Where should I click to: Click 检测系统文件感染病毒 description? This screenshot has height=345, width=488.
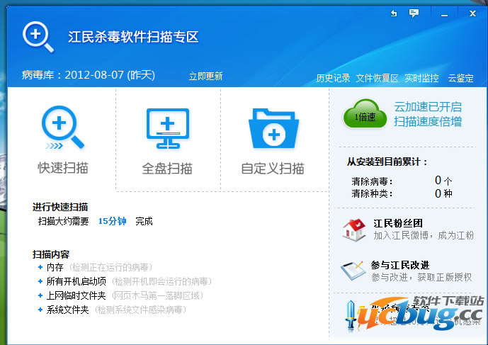pos(140,310)
